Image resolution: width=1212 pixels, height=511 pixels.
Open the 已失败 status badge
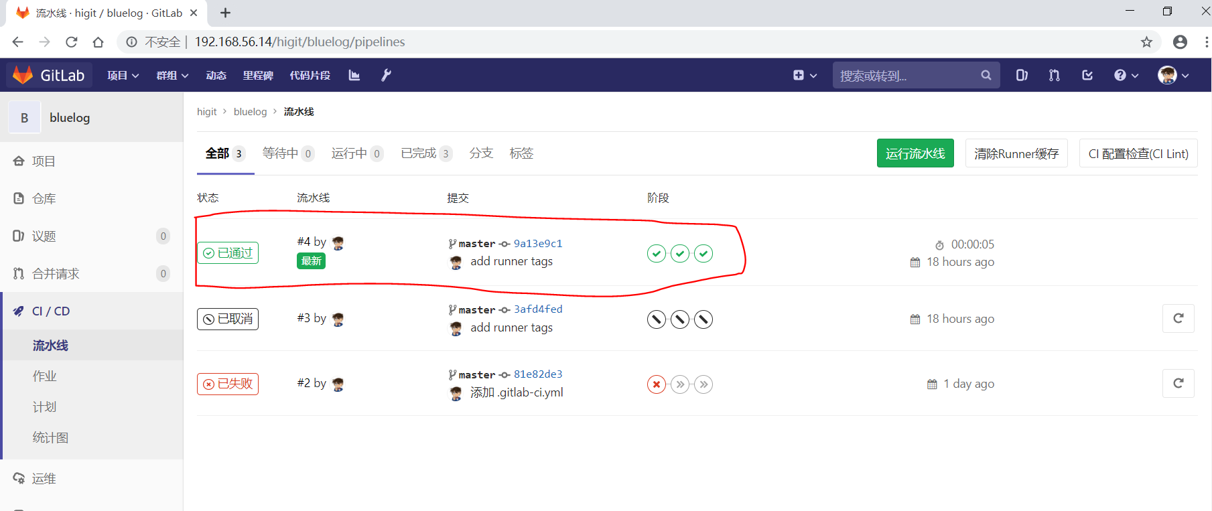point(228,384)
